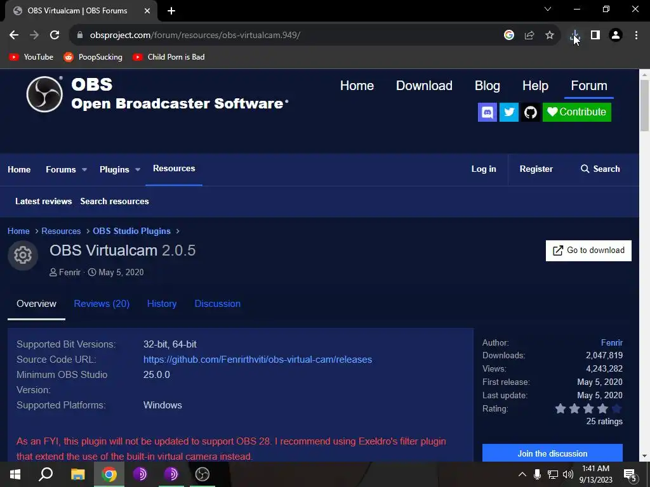
Task: Open the OBS Twitter icon
Action: [509, 112]
